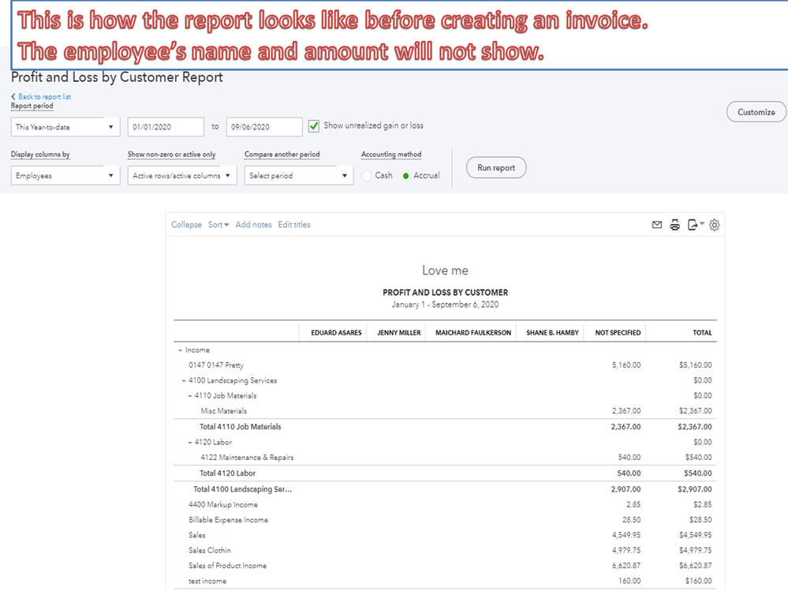
Task: Click the Sales Clothin row label
Action: 210,550
